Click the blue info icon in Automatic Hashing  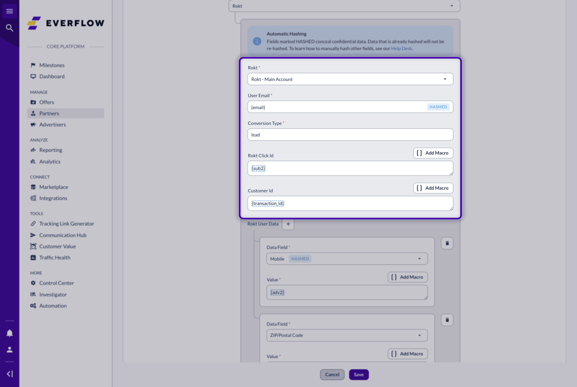click(x=257, y=41)
